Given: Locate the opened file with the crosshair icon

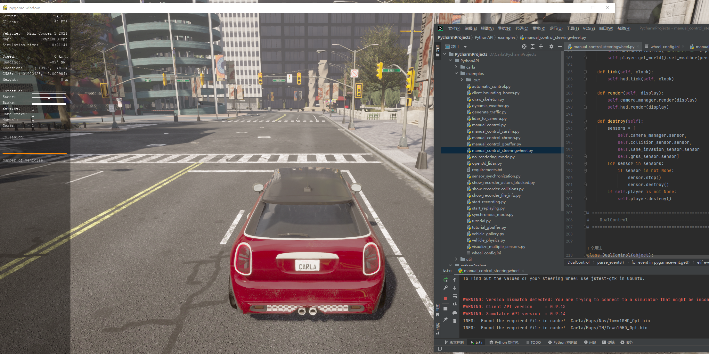Looking at the screenshot, I should (524, 46).
